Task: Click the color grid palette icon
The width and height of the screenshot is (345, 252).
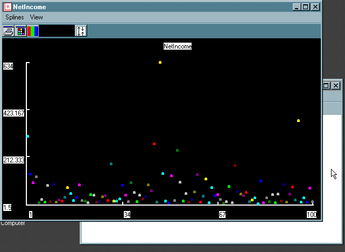Action: pos(21,31)
